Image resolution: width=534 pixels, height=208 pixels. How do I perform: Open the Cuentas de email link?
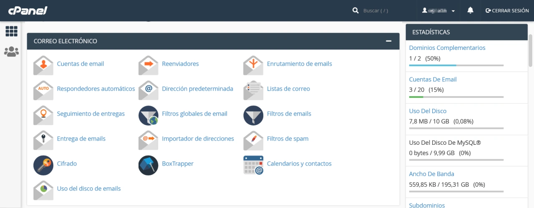81,64
